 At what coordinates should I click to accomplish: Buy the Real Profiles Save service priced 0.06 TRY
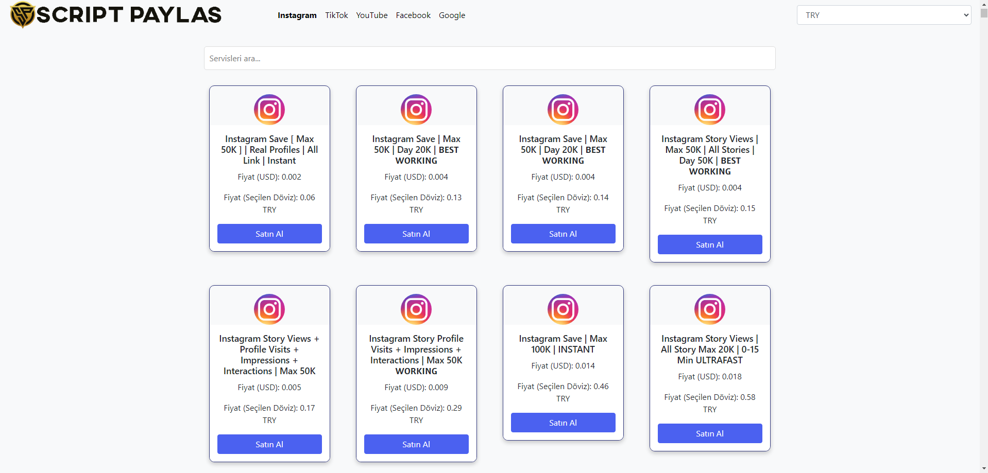269,234
